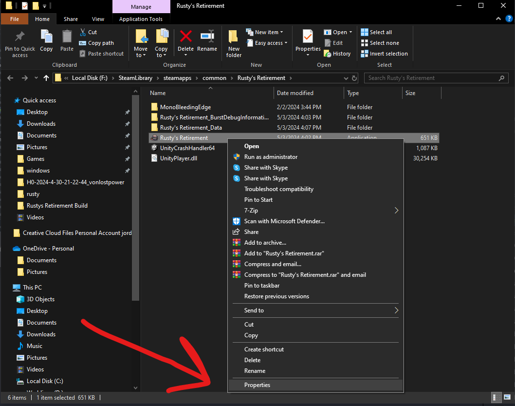Click the search magnifier icon
Viewport: 515px width, 406px height.
[x=501, y=78]
